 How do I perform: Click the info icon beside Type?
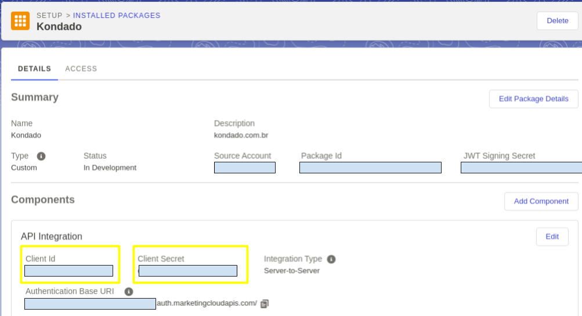tap(41, 156)
